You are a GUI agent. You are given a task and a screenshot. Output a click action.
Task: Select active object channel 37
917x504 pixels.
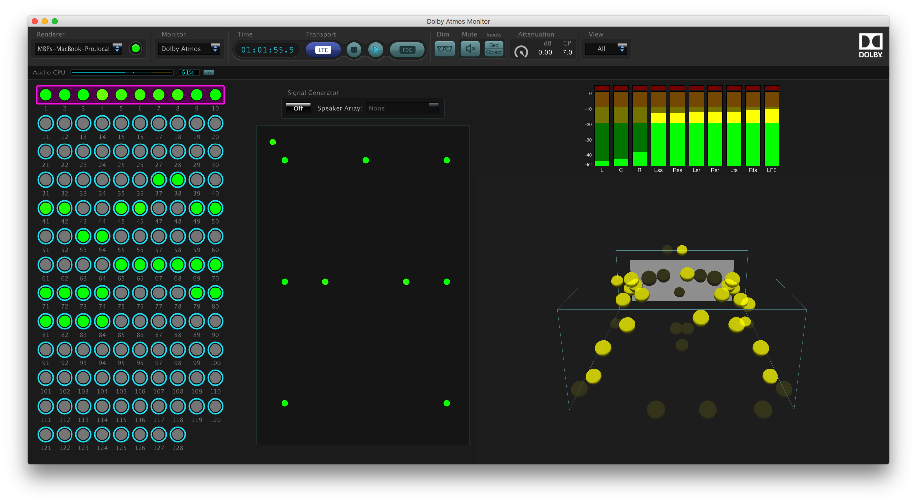pyautogui.click(x=159, y=179)
